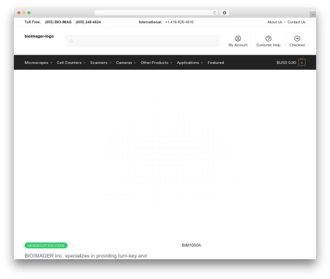Click the My Account label
Image resolution: width=330 pixels, height=279 pixels.
pos(238,45)
